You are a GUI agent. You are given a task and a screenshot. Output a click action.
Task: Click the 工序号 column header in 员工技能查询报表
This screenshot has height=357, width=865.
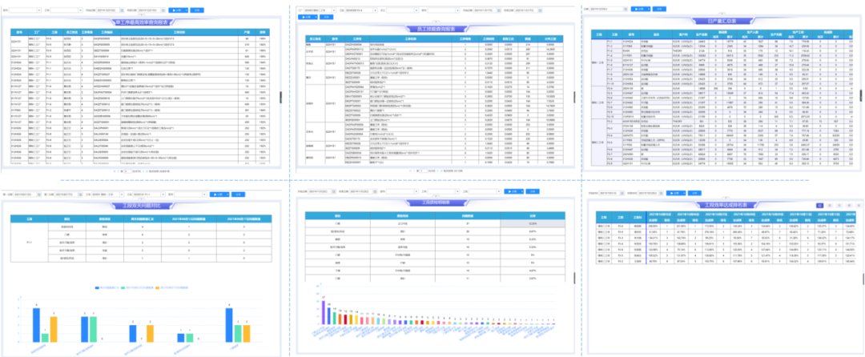[x=360, y=38]
